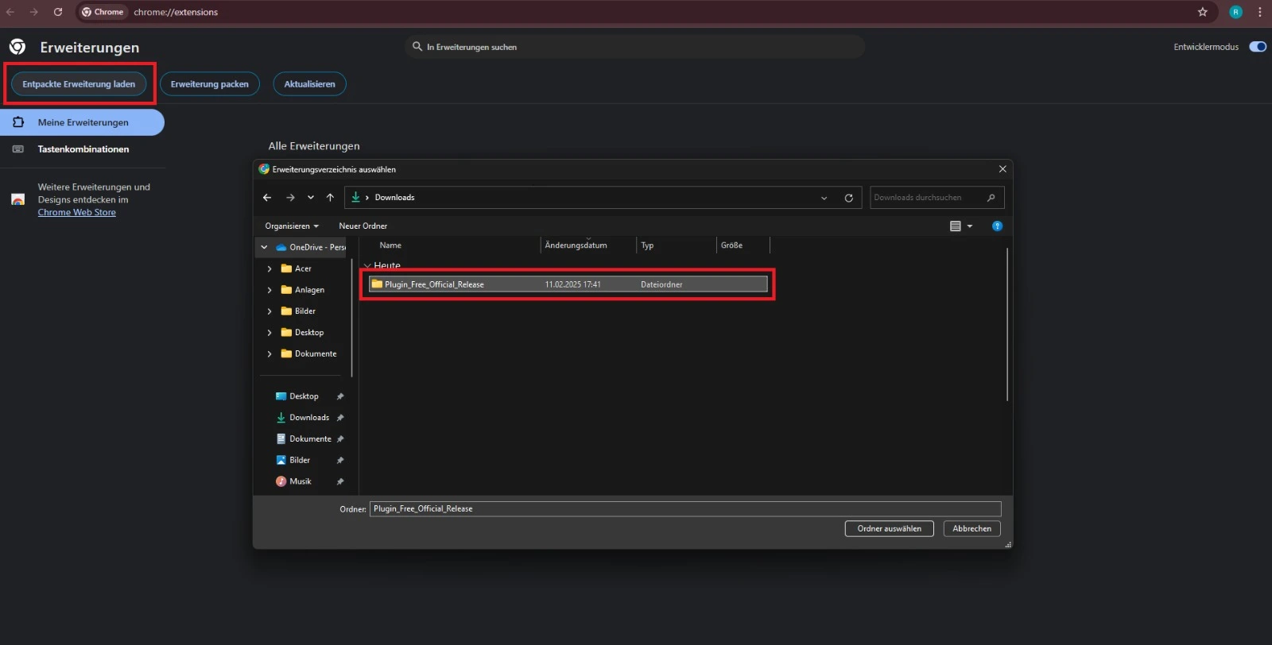Click the Ordner name input field

pyautogui.click(x=685, y=509)
